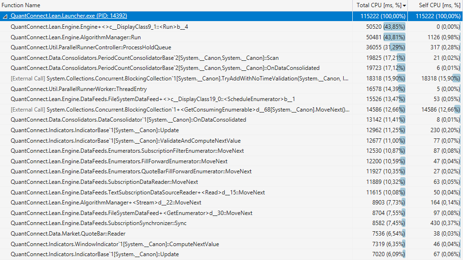463x260 pixels.
Task: Collapse the QuantConnect.Lean.Launcher.exe tree node
Action: point(5,17)
